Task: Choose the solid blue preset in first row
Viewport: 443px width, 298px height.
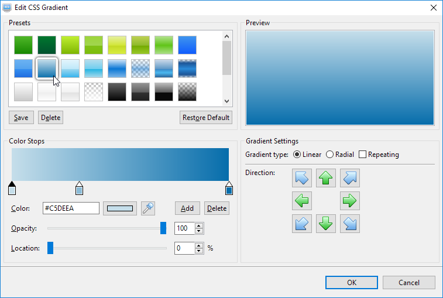Action: (x=187, y=45)
